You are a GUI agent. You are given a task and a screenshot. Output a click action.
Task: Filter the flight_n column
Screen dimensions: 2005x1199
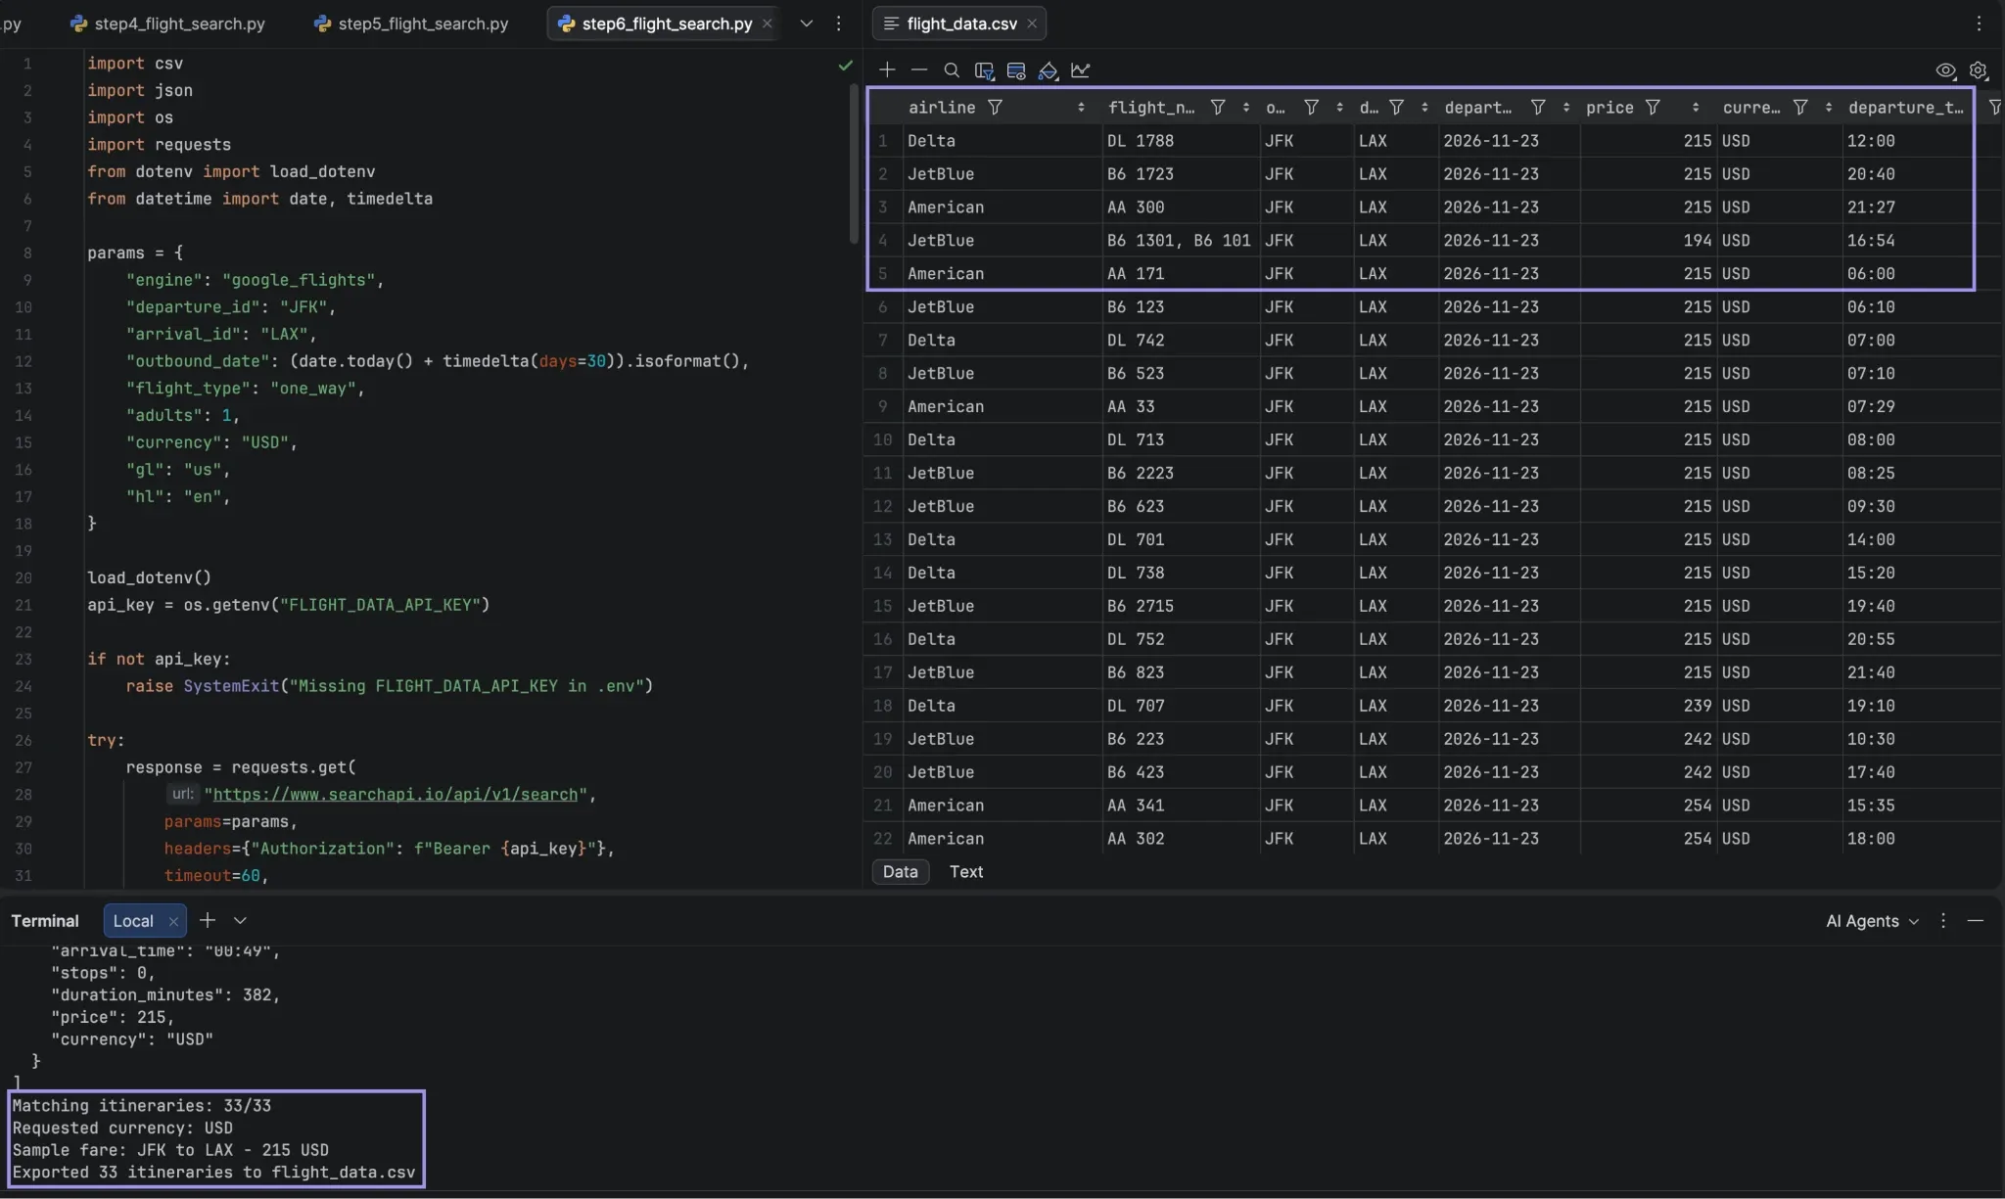pos(1217,108)
